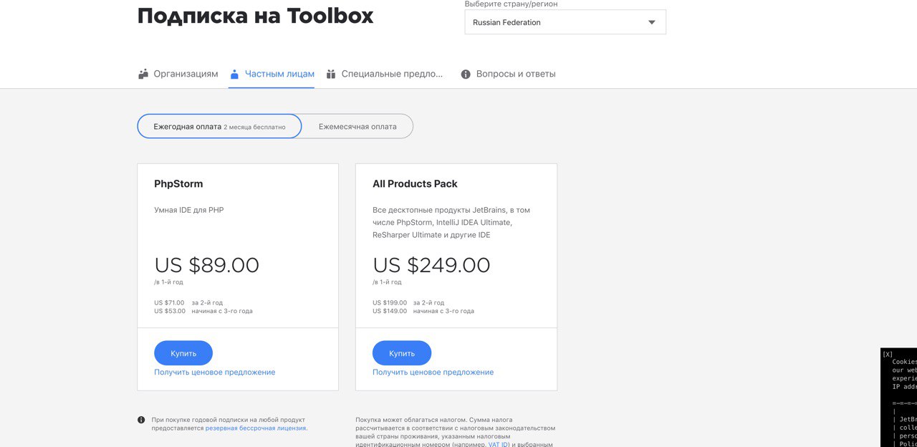Click the VAT ID link
Screen dimensions: 917x447
point(499,445)
